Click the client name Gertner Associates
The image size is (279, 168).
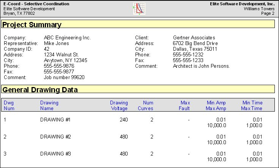coord(194,37)
